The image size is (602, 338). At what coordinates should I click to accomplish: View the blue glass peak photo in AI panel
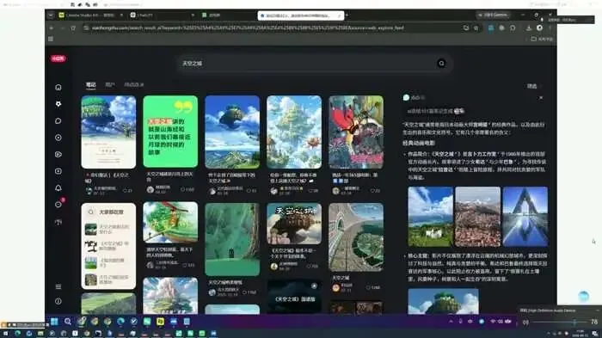[525, 217]
